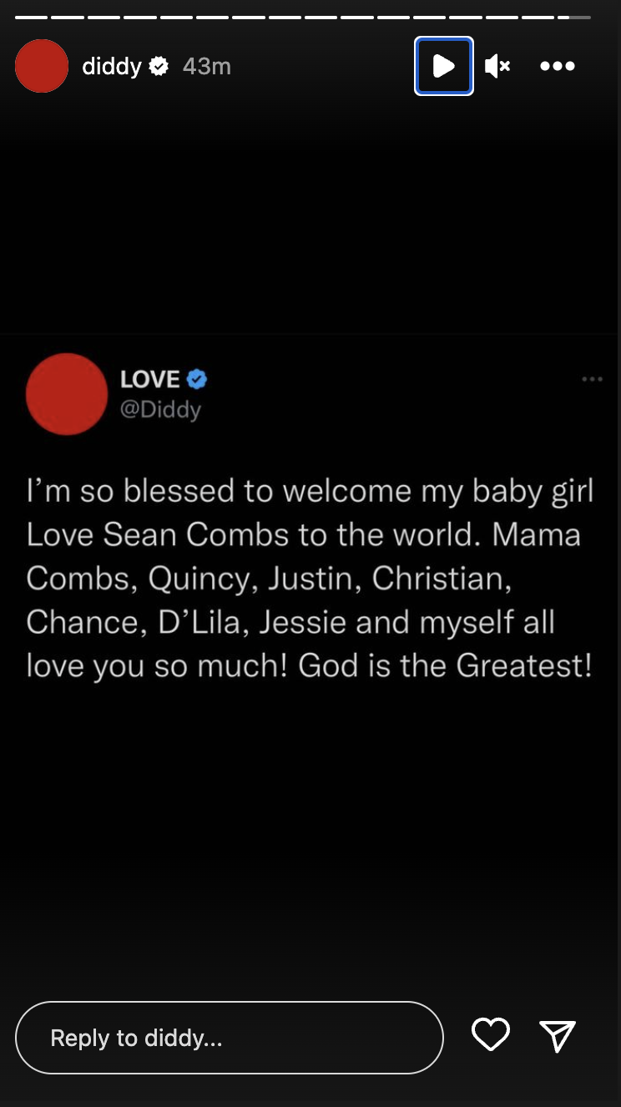Toggle the muted speaker icon
This screenshot has width=621, height=1107.
click(497, 66)
